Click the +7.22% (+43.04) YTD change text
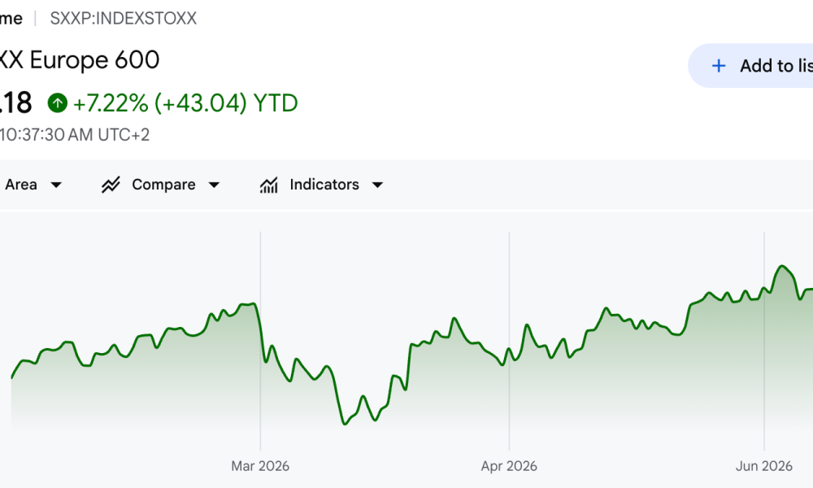 tap(185, 102)
